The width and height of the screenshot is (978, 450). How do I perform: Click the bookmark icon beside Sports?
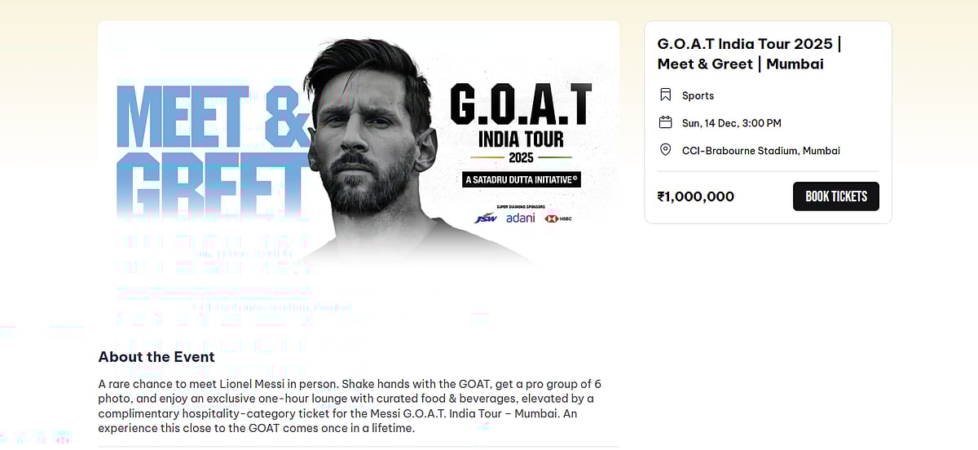point(665,95)
